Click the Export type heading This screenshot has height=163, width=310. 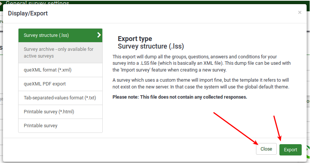pos(135,39)
